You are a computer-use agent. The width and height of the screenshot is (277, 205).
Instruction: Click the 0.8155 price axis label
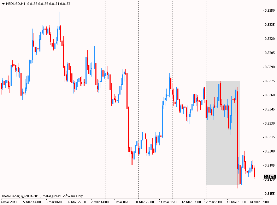pyautogui.click(x=270, y=194)
